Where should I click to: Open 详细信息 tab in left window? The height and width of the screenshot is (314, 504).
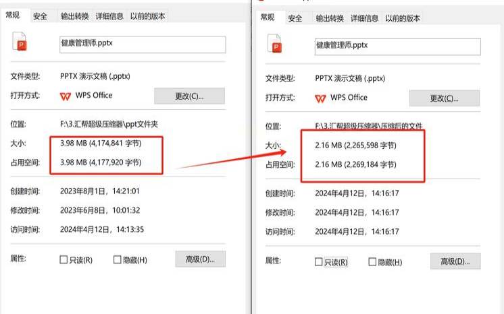pyautogui.click(x=109, y=16)
